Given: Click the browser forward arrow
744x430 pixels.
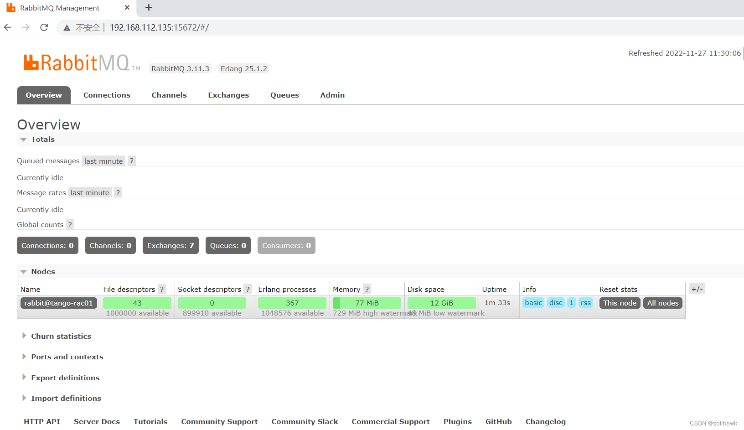Looking at the screenshot, I should coord(26,27).
